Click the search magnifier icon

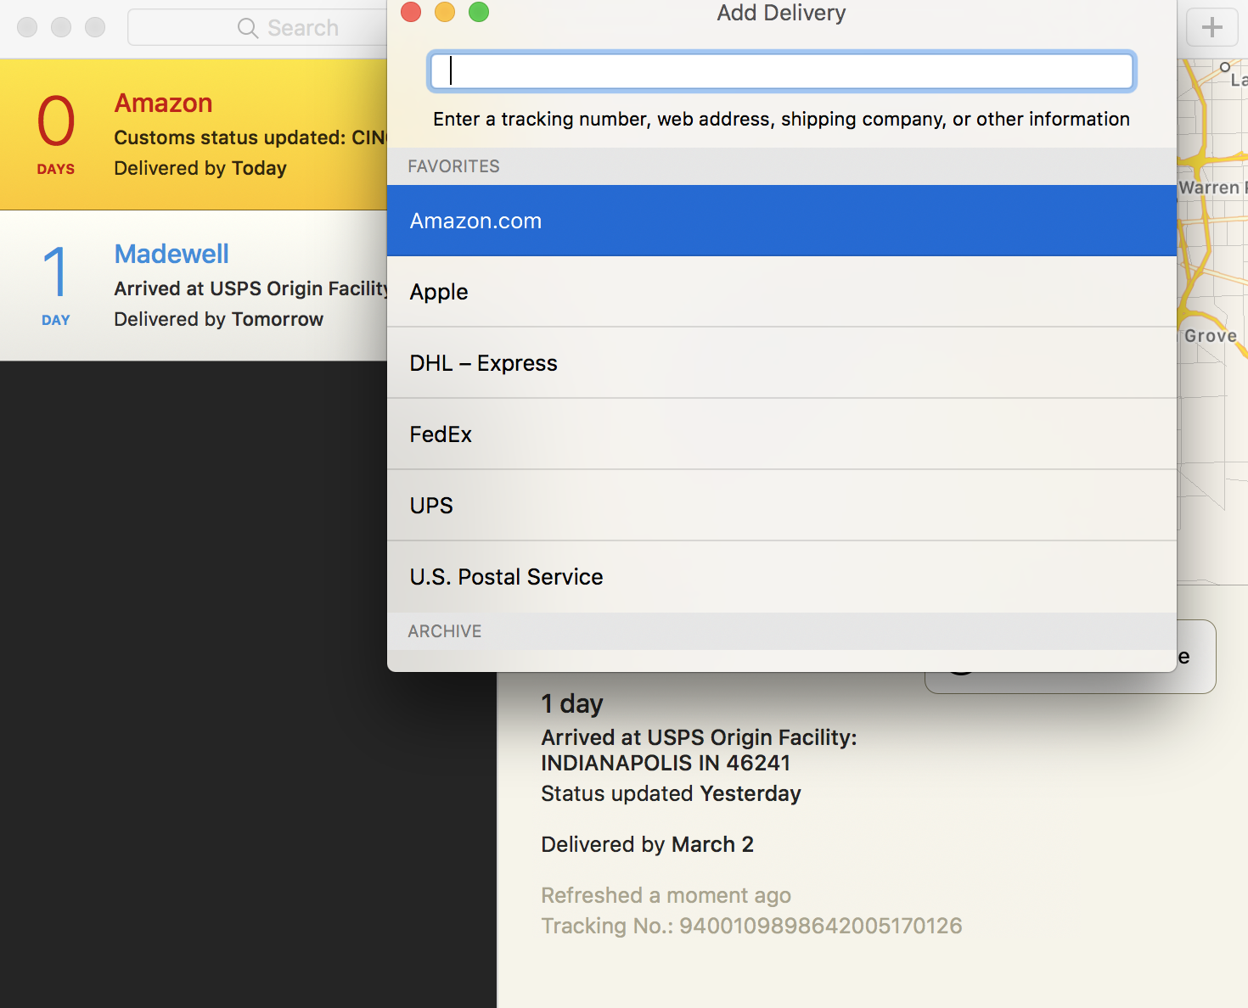click(x=247, y=28)
